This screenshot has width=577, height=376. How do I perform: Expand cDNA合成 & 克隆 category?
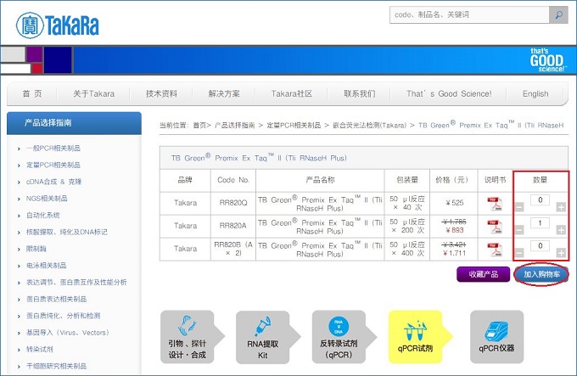(x=53, y=182)
